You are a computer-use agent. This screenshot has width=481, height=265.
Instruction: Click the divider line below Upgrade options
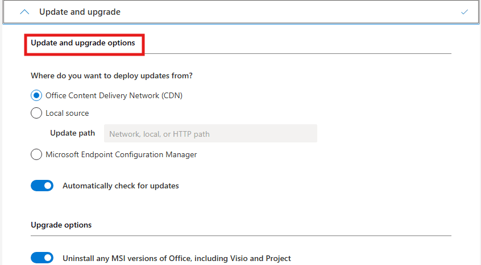(x=240, y=235)
